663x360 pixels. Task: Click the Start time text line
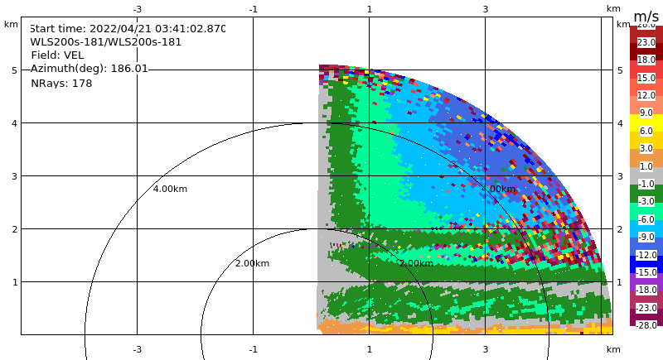[x=128, y=29]
